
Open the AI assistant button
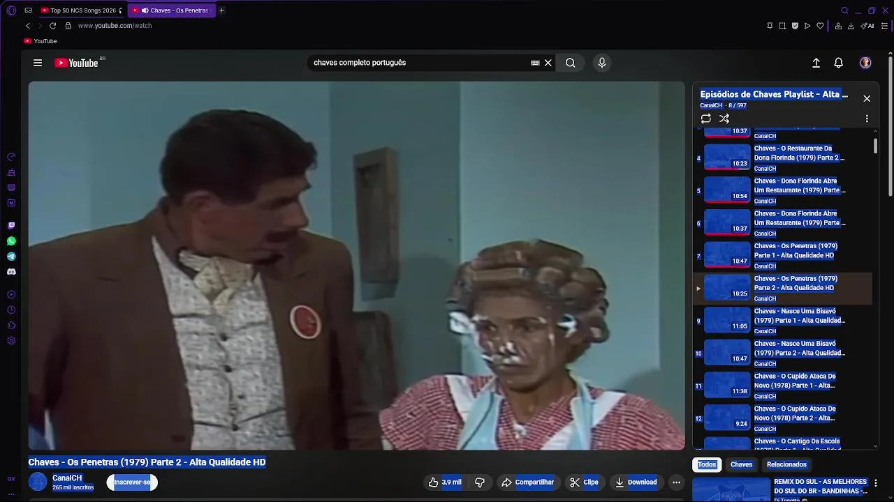(868, 26)
